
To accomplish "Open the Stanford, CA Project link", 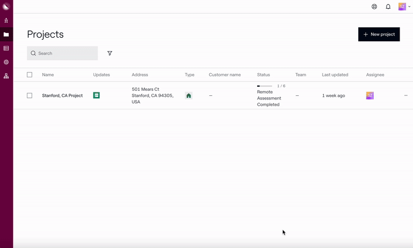I will (62, 95).
